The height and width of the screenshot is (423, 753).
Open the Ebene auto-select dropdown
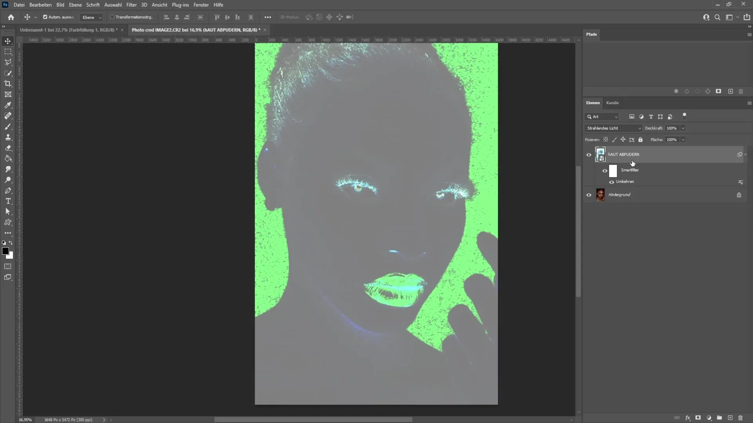(x=91, y=17)
